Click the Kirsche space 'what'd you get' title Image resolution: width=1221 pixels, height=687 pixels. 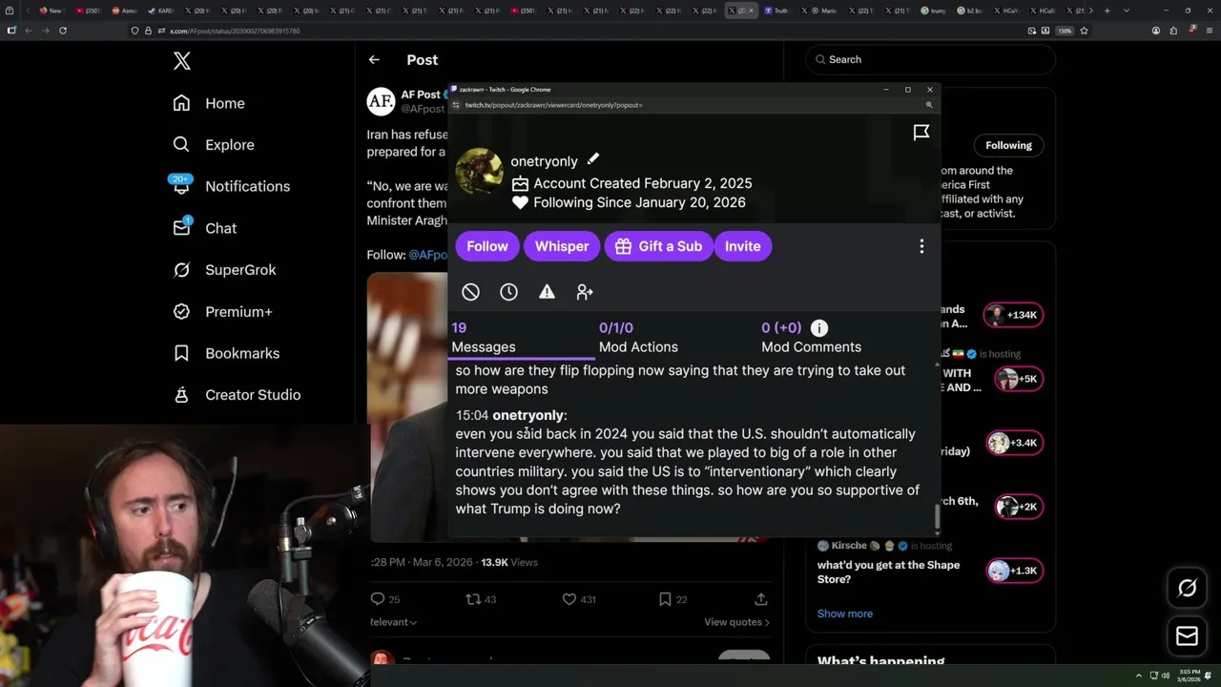888,572
